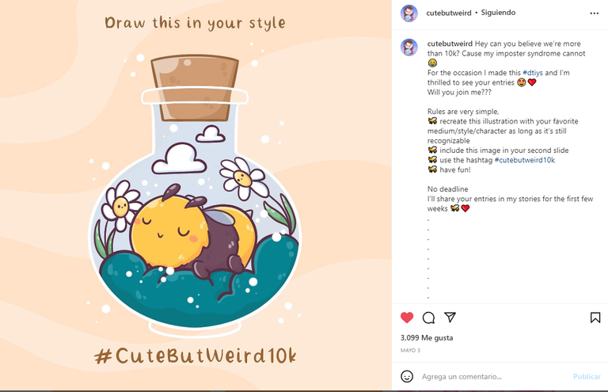Click the bee illustration post image
The width and height of the screenshot is (608, 392).
pos(196,195)
